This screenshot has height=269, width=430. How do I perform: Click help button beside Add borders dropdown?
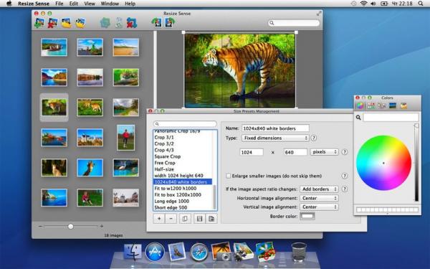345,189
